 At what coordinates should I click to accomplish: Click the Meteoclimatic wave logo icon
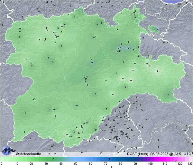8,151
